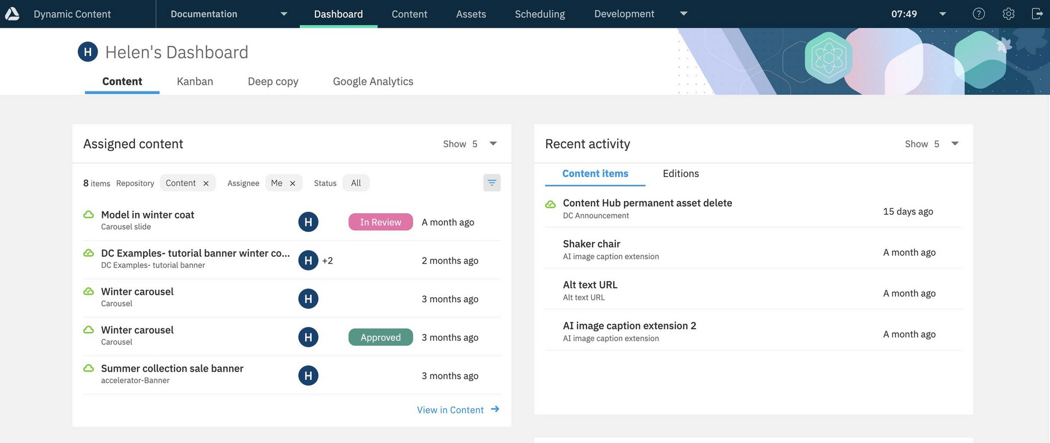Click cloud icon for Summer collection sale banner
This screenshot has height=443, width=1050.
pos(88,368)
